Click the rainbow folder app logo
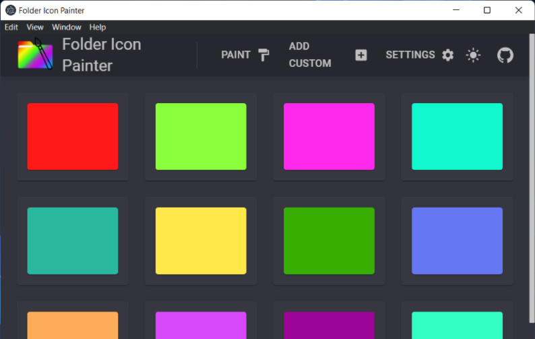This screenshot has width=535, height=339. [36, 54]
